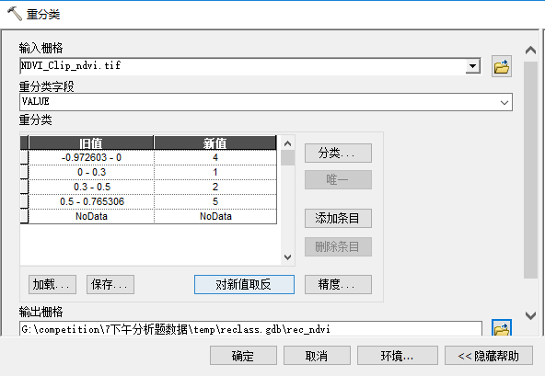Image resolution: width=545 pixels, height=376 pixels.
Task: Select the 旧值 column header
Action: [x=91, y=143]
